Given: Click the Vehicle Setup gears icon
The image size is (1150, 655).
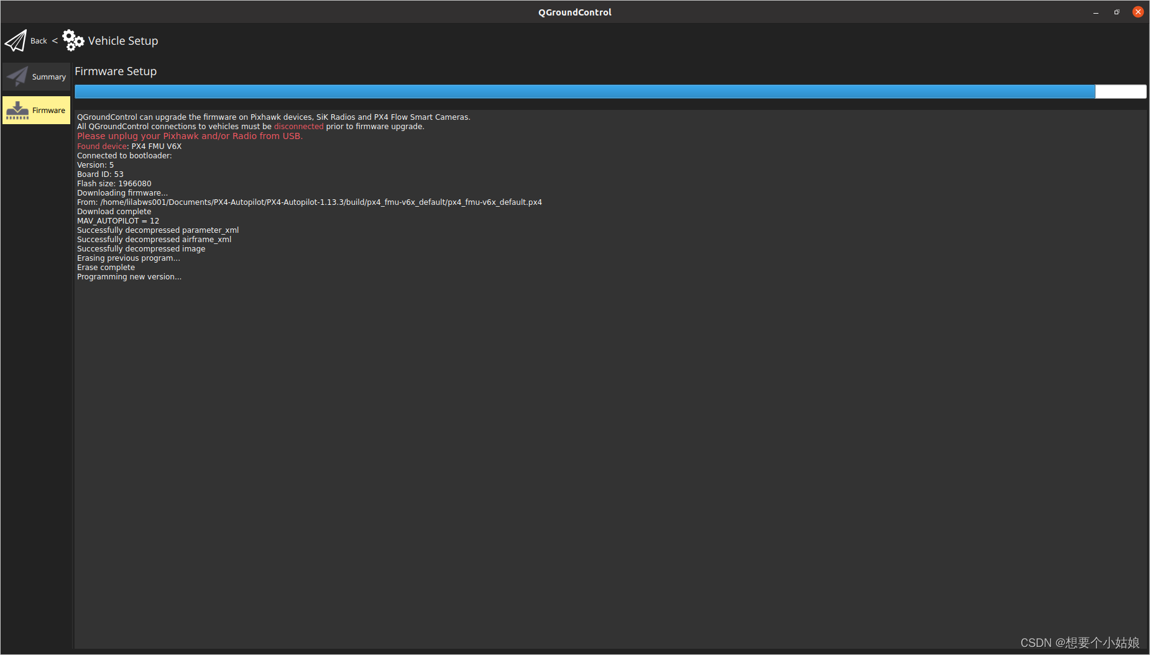Looking at the screenshot, I should pos(73,40).
